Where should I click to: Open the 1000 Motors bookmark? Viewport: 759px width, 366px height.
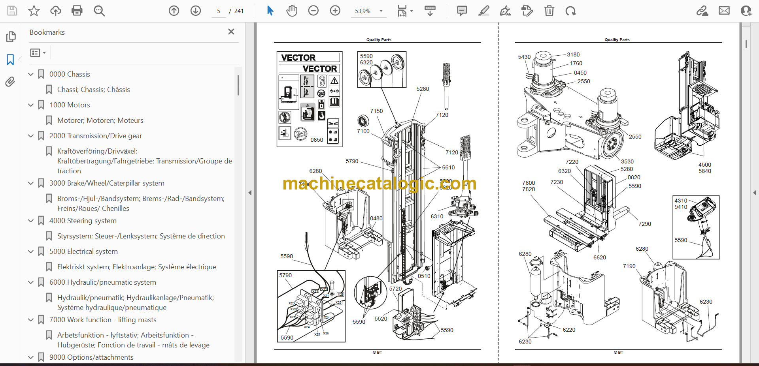pyautogui.click(x=70, y=105)
